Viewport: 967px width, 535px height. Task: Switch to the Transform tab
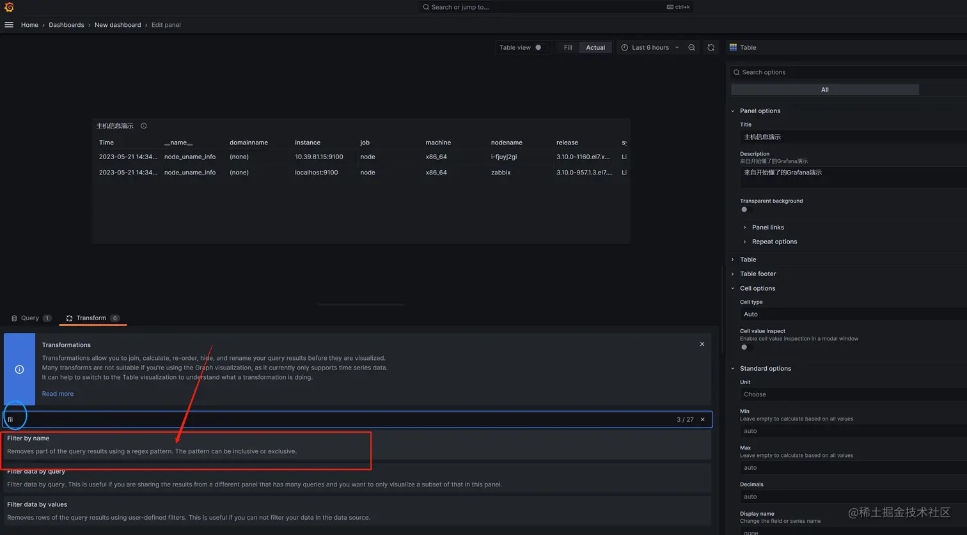coord(93,318)
